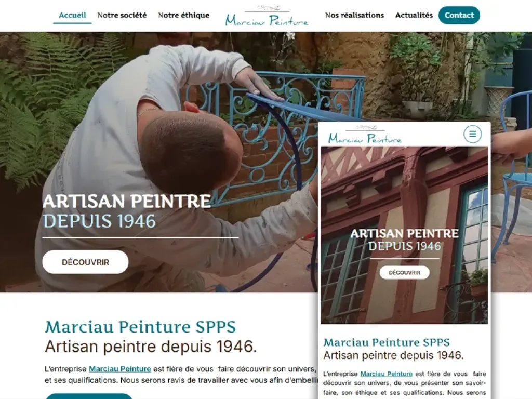The width and height of the screenshot is (532, 399).
Task: Follow the Marciau Peinture link in paragraph
Action: coord(120,369)
